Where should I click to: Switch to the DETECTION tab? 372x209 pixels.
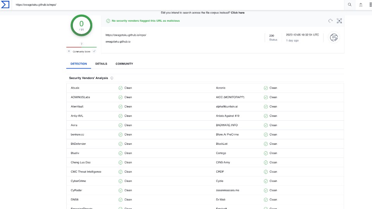pyautogui.click(x=79, y=64)
